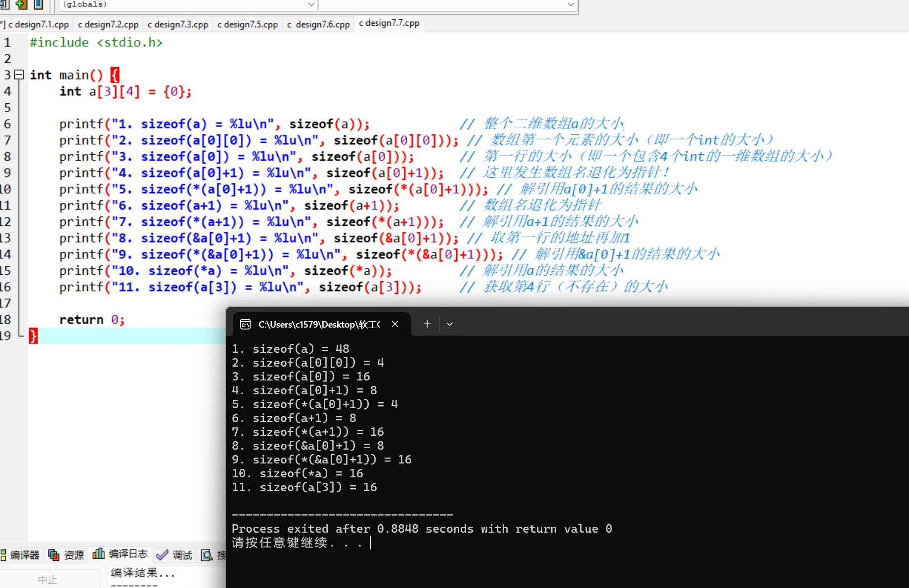909x588 pixels.
Task: Click the search results magnifier tab icon
Action: 207,555
